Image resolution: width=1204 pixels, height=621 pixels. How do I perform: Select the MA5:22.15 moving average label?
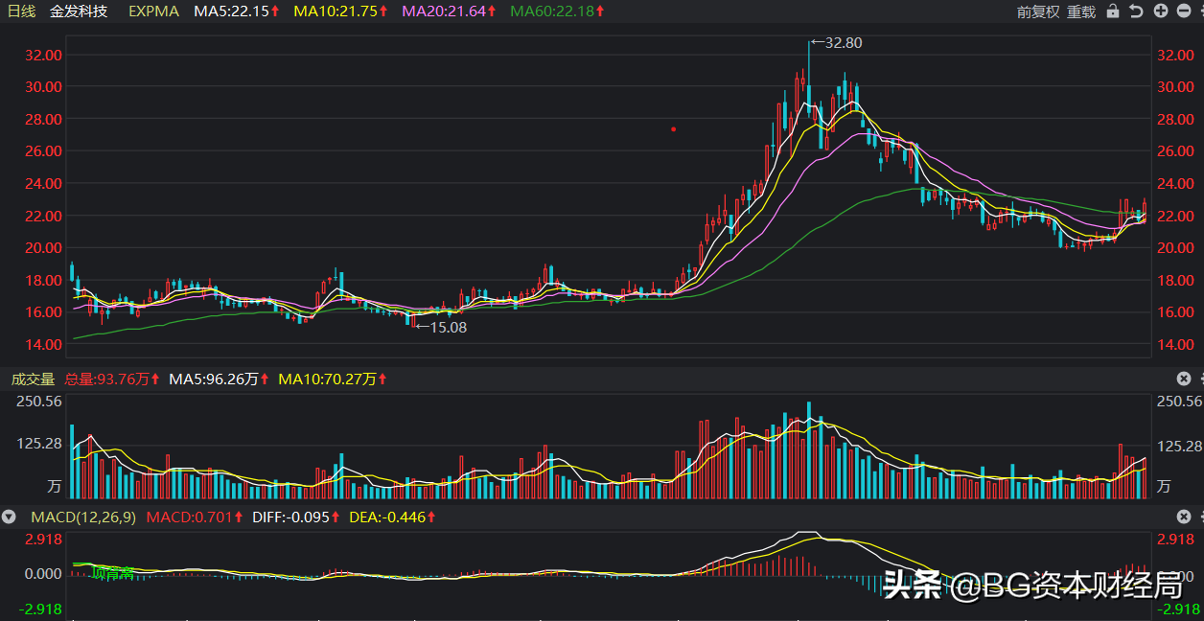coord(237,11)
